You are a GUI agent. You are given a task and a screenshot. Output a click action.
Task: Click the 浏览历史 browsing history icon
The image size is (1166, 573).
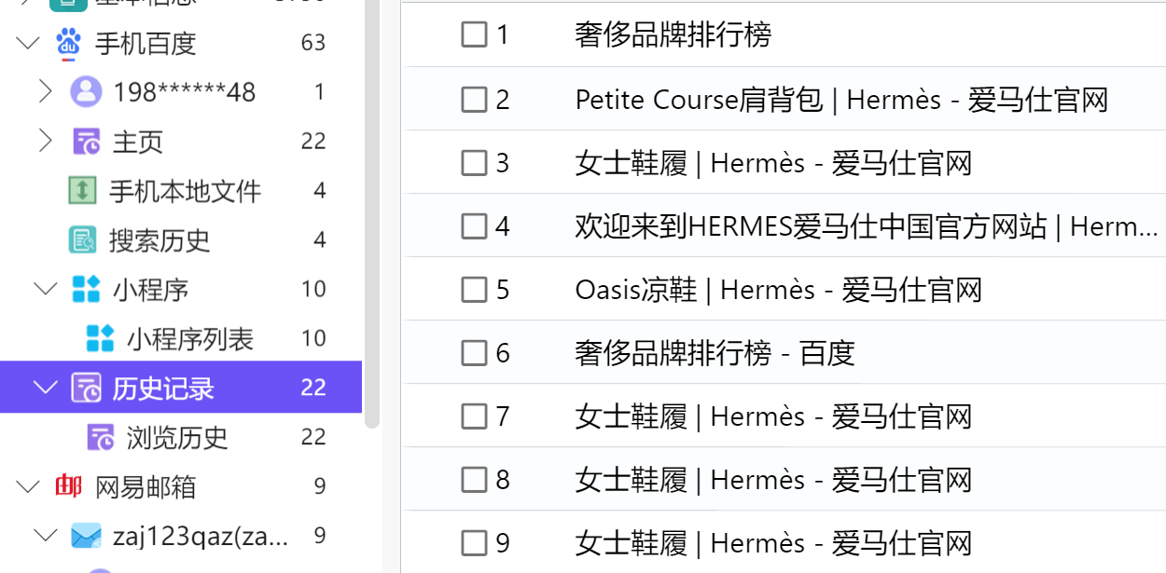(100, 437)
